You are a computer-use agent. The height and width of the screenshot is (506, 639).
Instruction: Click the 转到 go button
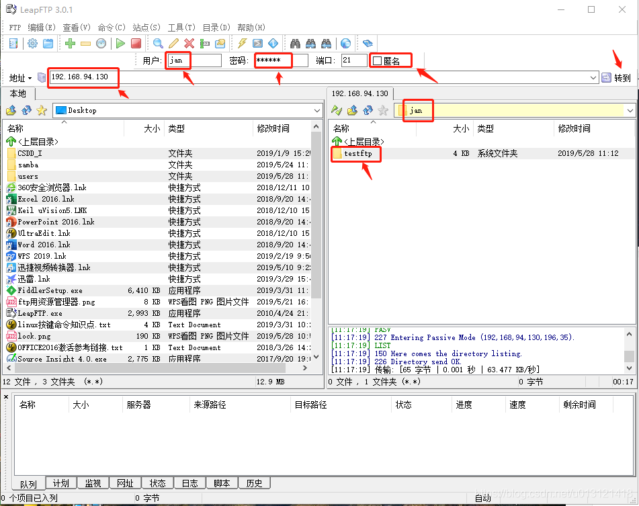[x=617, y=77]
